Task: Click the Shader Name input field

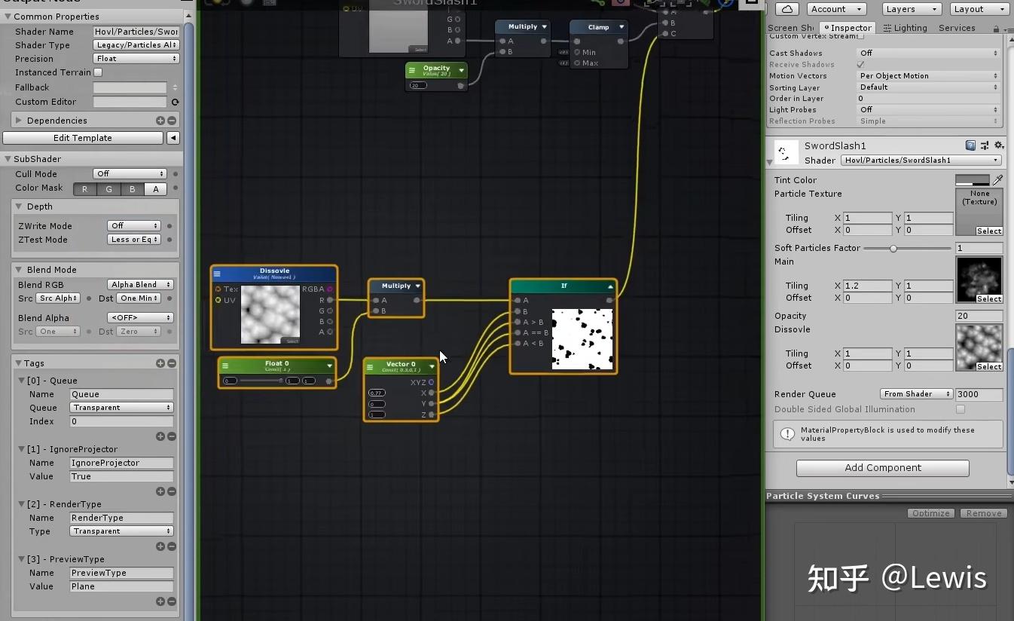Action: click(136, 32)
